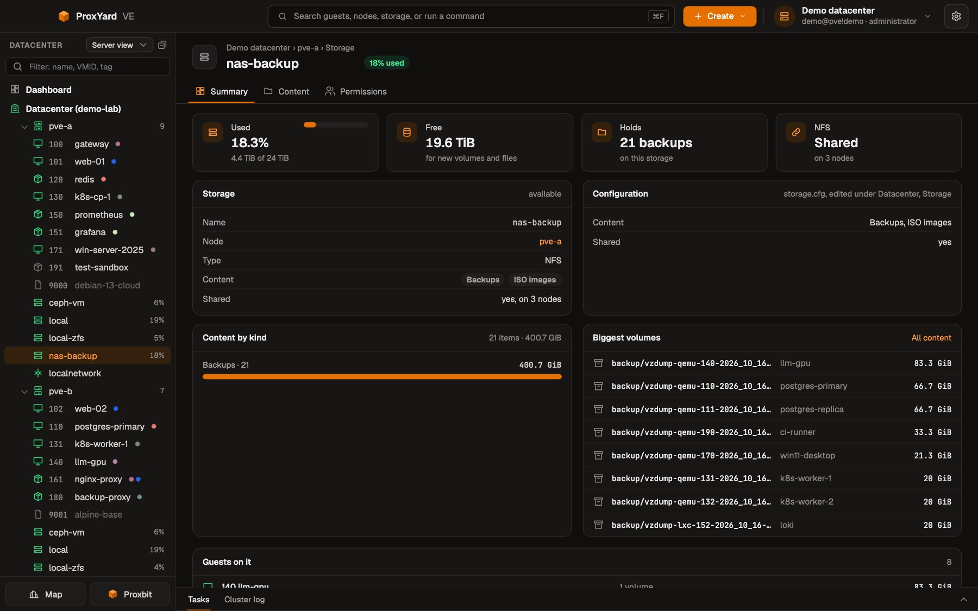This screenshot has height=611, width=978.
Task: Select the Summary tab
Action: [x=222, y=91]
